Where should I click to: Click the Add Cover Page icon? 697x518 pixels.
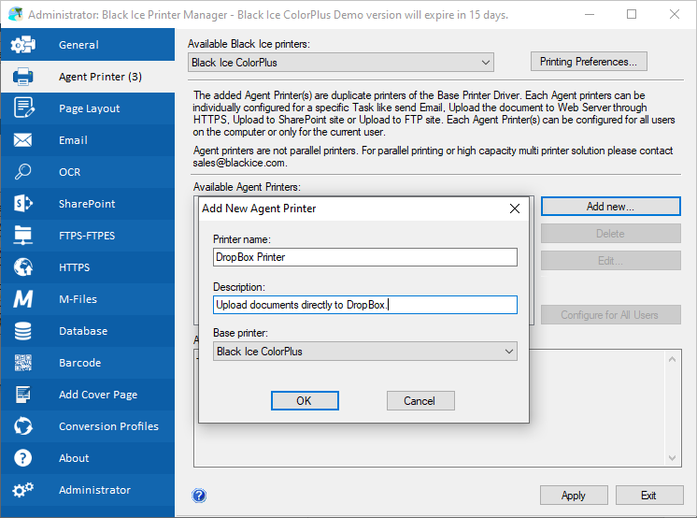tap(22, 395)
